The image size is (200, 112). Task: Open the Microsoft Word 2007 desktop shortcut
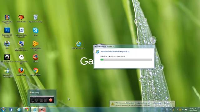[x=21, y=30]
